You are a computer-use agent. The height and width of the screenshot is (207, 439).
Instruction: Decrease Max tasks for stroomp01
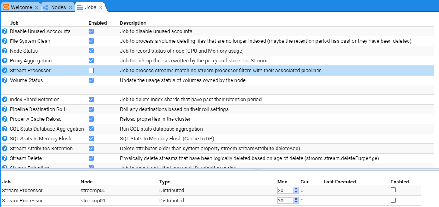[296, 202]
